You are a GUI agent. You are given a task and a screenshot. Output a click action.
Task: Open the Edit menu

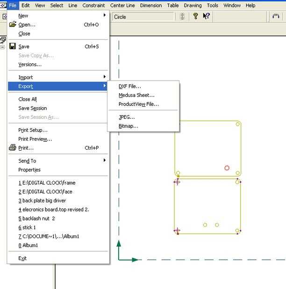[x=26, y=6]
